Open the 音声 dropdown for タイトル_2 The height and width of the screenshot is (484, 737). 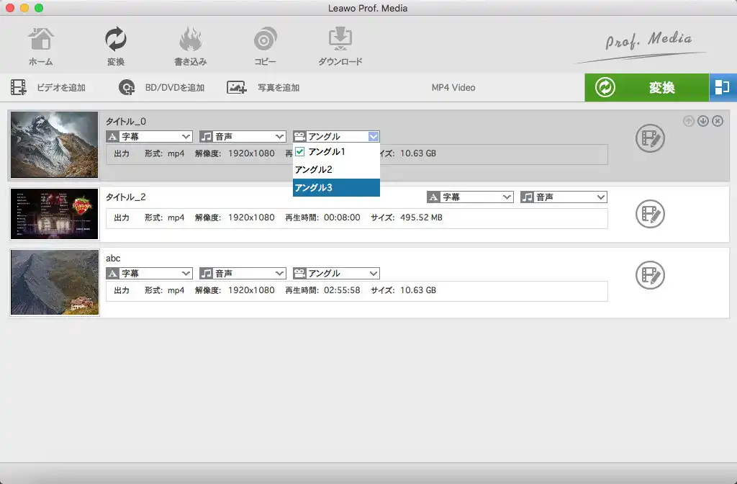[x=563, y=197]
